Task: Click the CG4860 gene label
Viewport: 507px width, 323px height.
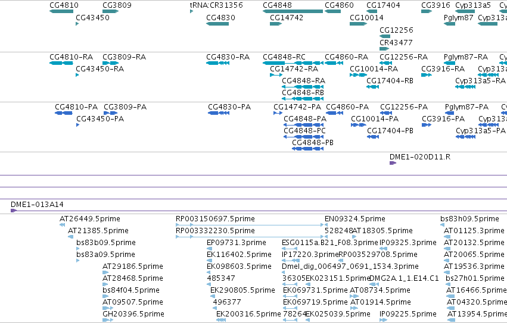Action: (x=339, y=5)
